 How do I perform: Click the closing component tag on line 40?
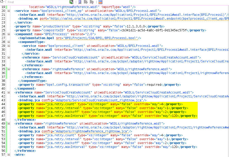(x=25, y=88)
